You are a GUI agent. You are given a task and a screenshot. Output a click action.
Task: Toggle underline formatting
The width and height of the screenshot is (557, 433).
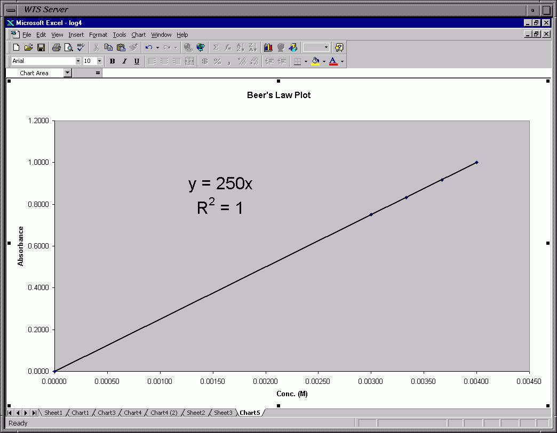(x=137, y=61)
